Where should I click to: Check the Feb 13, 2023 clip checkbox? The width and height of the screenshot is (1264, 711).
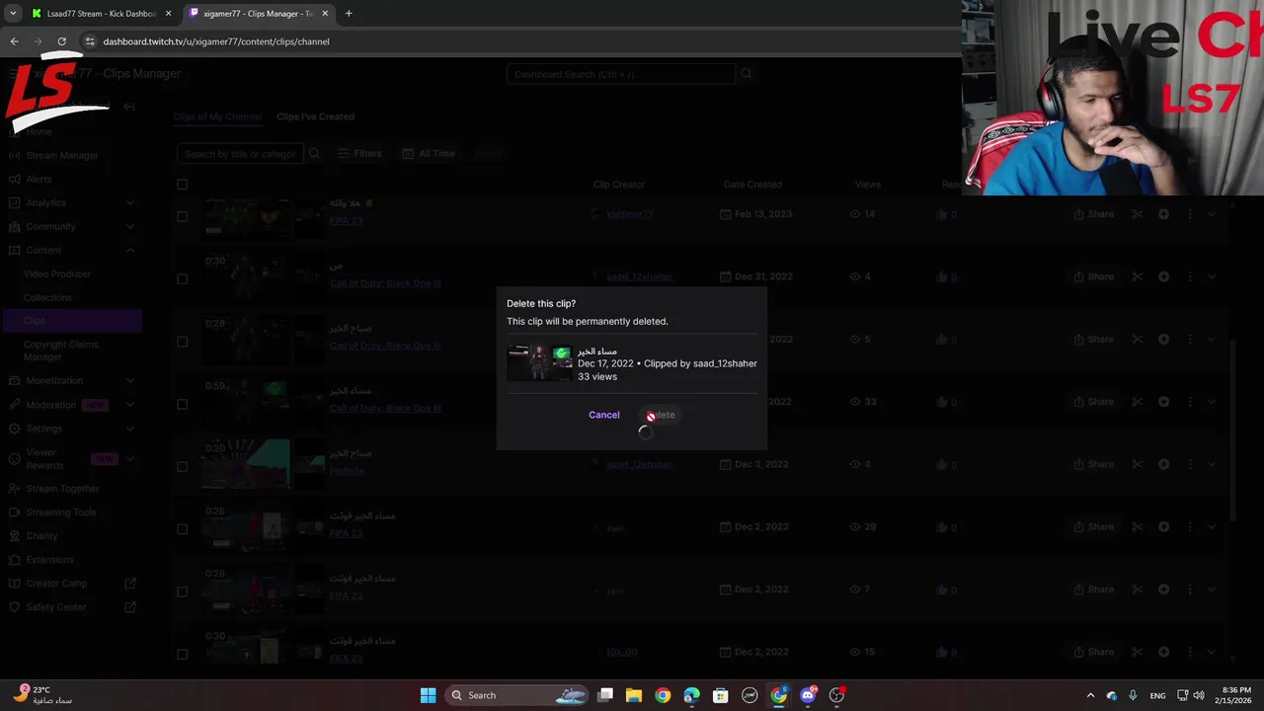click(182, 214)
